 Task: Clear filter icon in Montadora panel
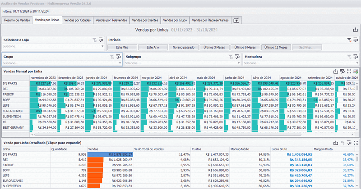349,57
